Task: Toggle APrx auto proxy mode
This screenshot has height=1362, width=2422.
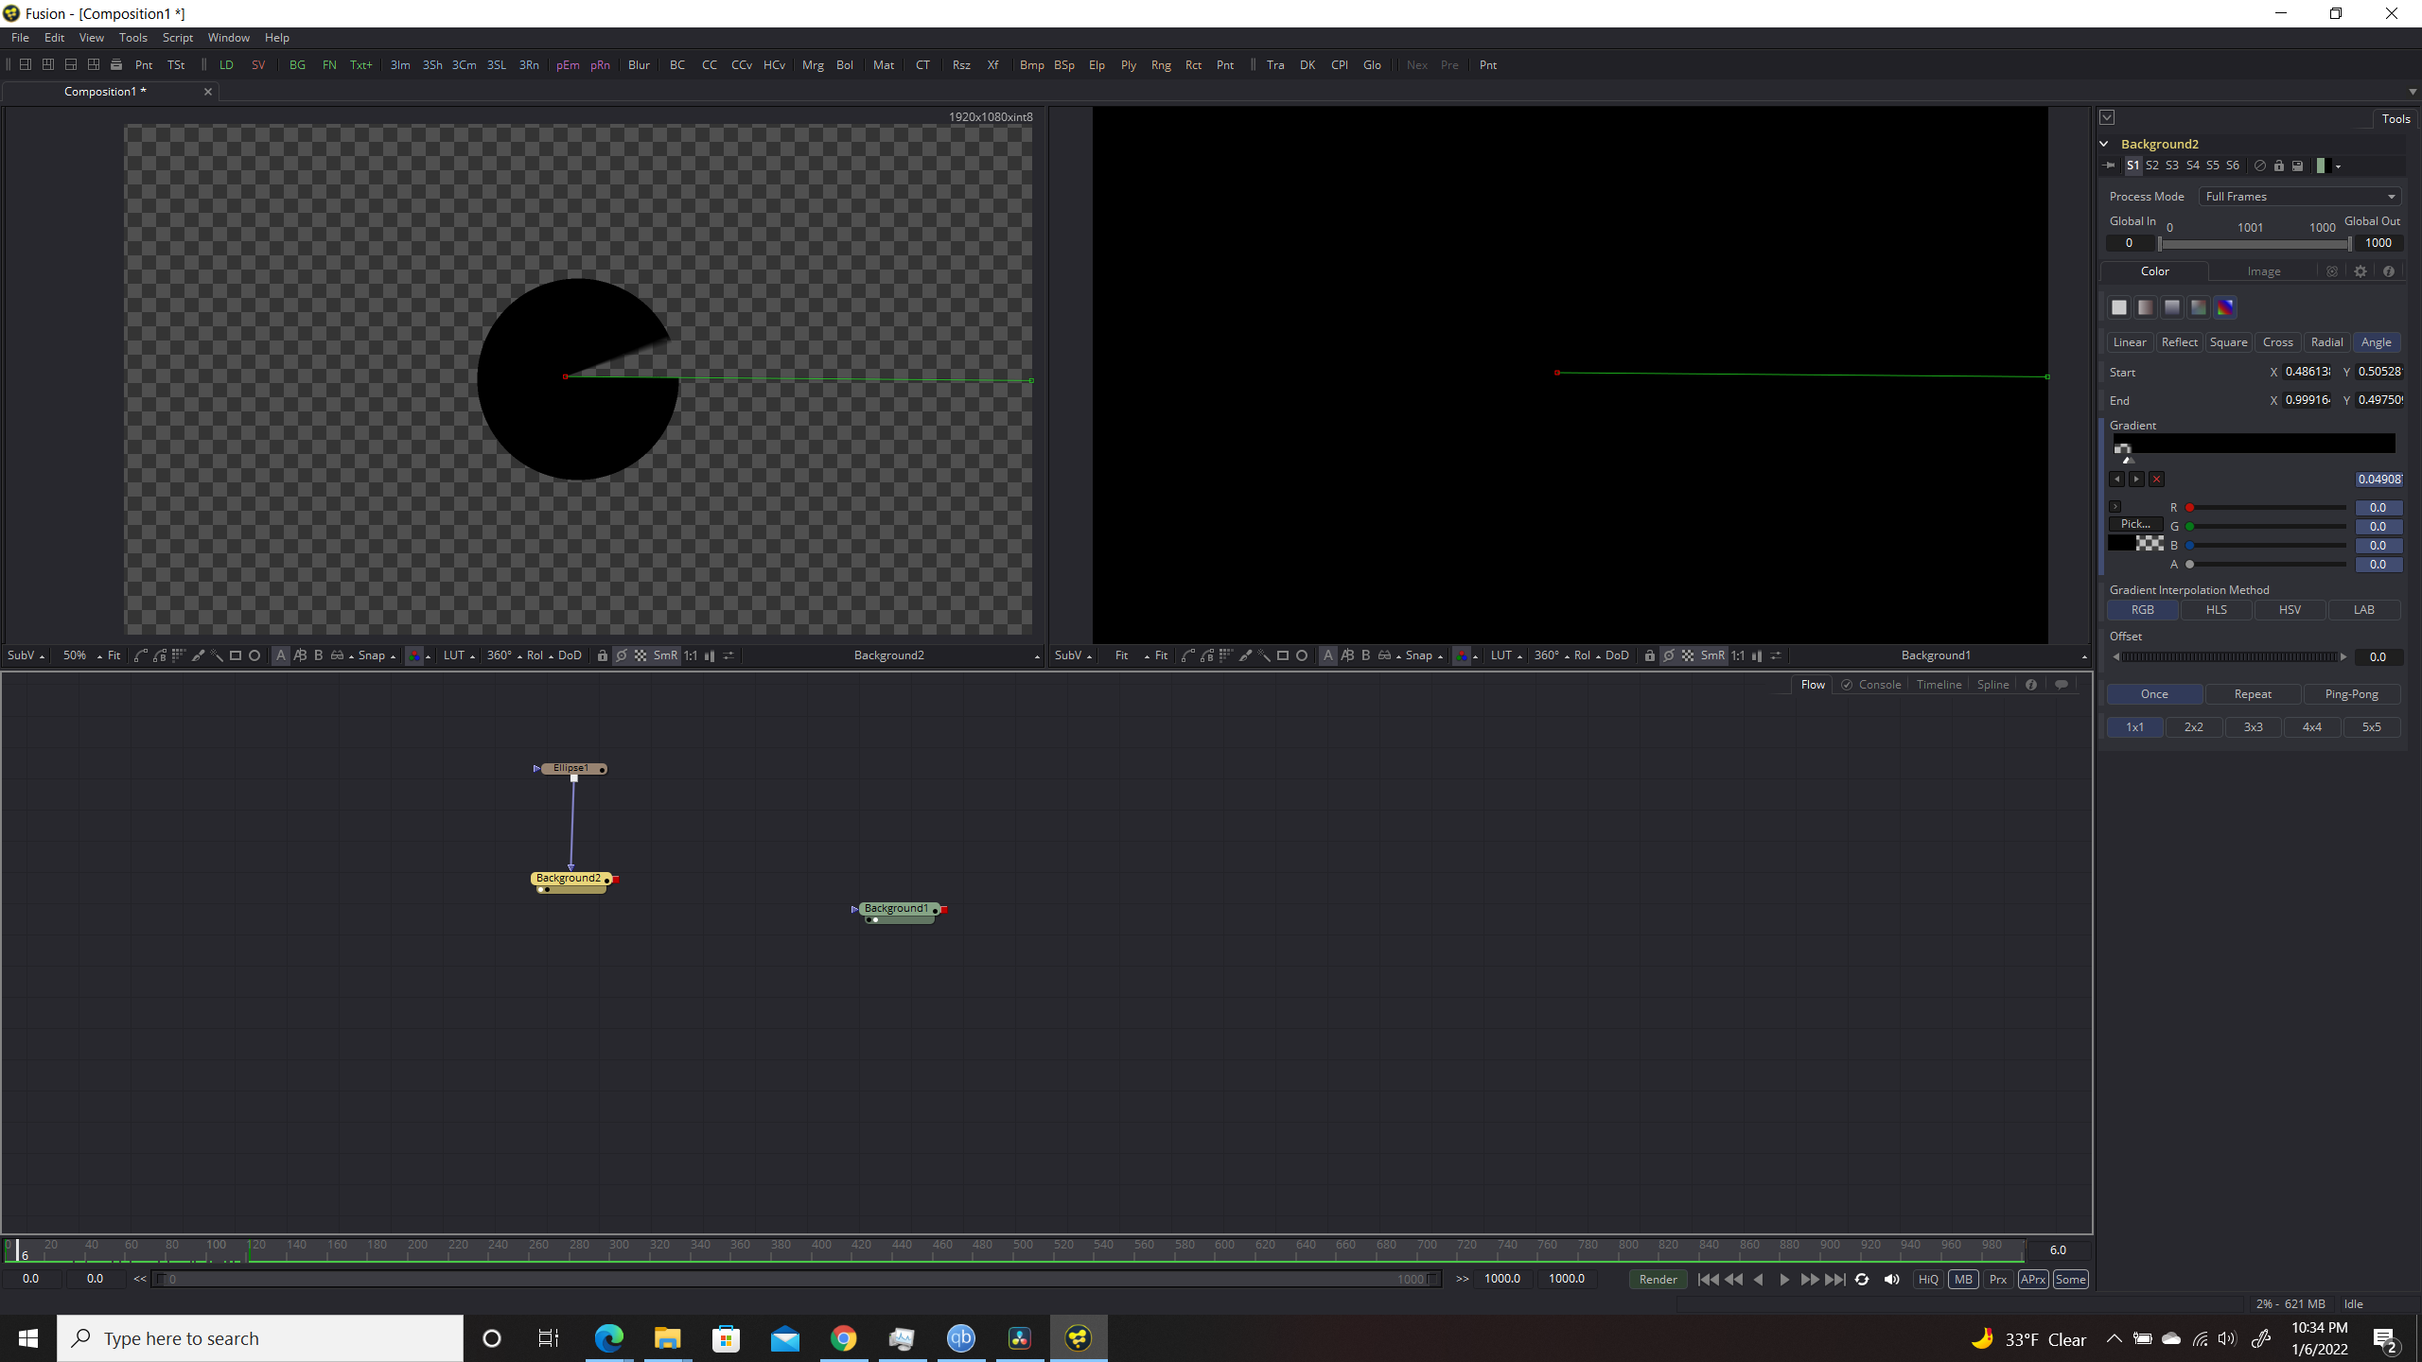Action: (2033, 1280)
